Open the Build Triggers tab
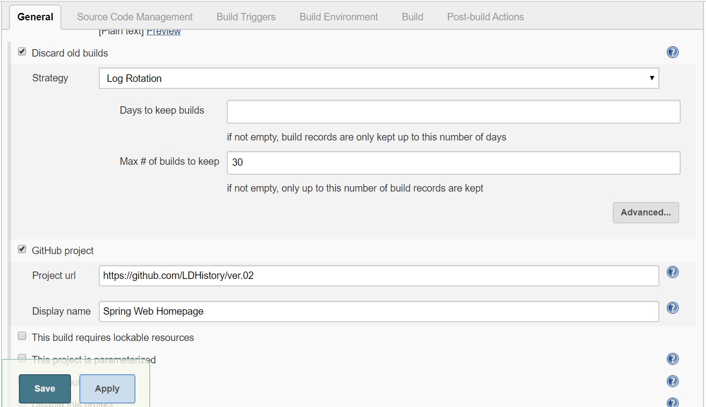 246,17
